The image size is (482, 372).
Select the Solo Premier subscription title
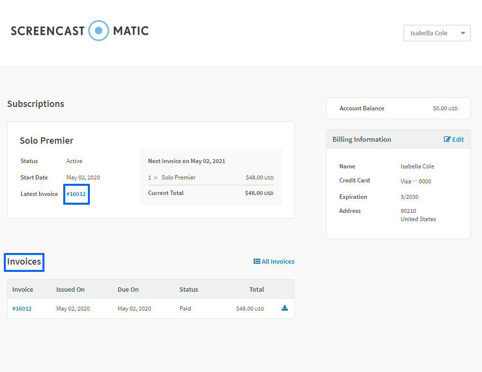(x=46, y=140)
